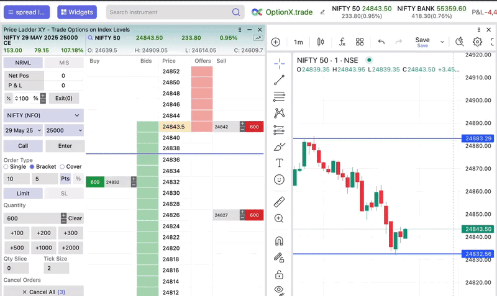497x296 pixels.
Task: Activate the magnet snap mode
Action: (x=280, y=241)
